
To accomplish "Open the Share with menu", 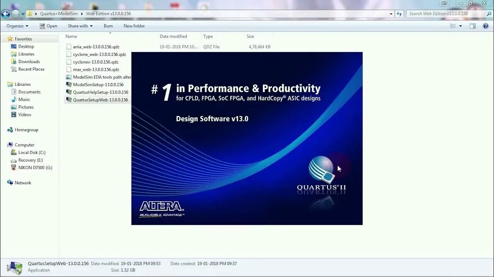I will click(80, 26).
